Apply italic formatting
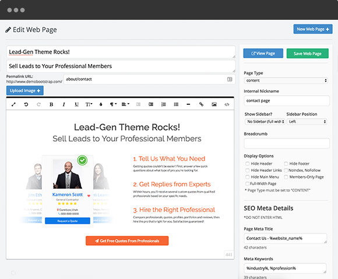This screenshot has height=279, width=338. [64, 104]
